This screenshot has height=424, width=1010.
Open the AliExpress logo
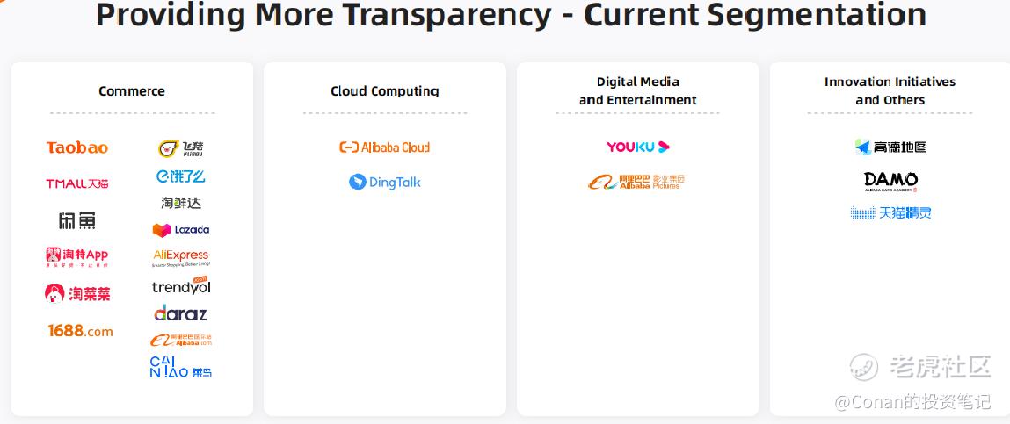click(x=180, y=256)
